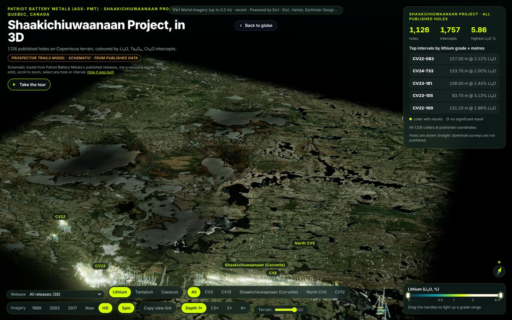This screenshot has width=512, height=320.
Task: Filter to Shaakichiuwaanaan (Corvette) zone tab
Action: [x=269, y=292]
